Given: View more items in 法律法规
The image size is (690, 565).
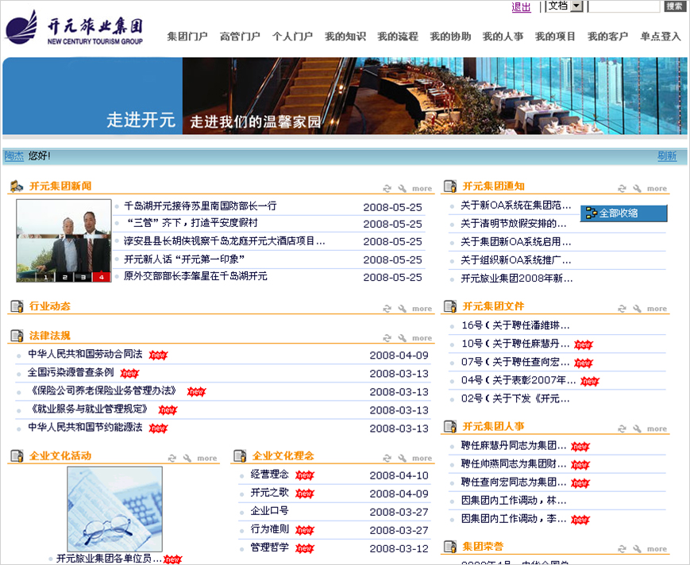Looking at the screenshot, I should tap(422, 338).
